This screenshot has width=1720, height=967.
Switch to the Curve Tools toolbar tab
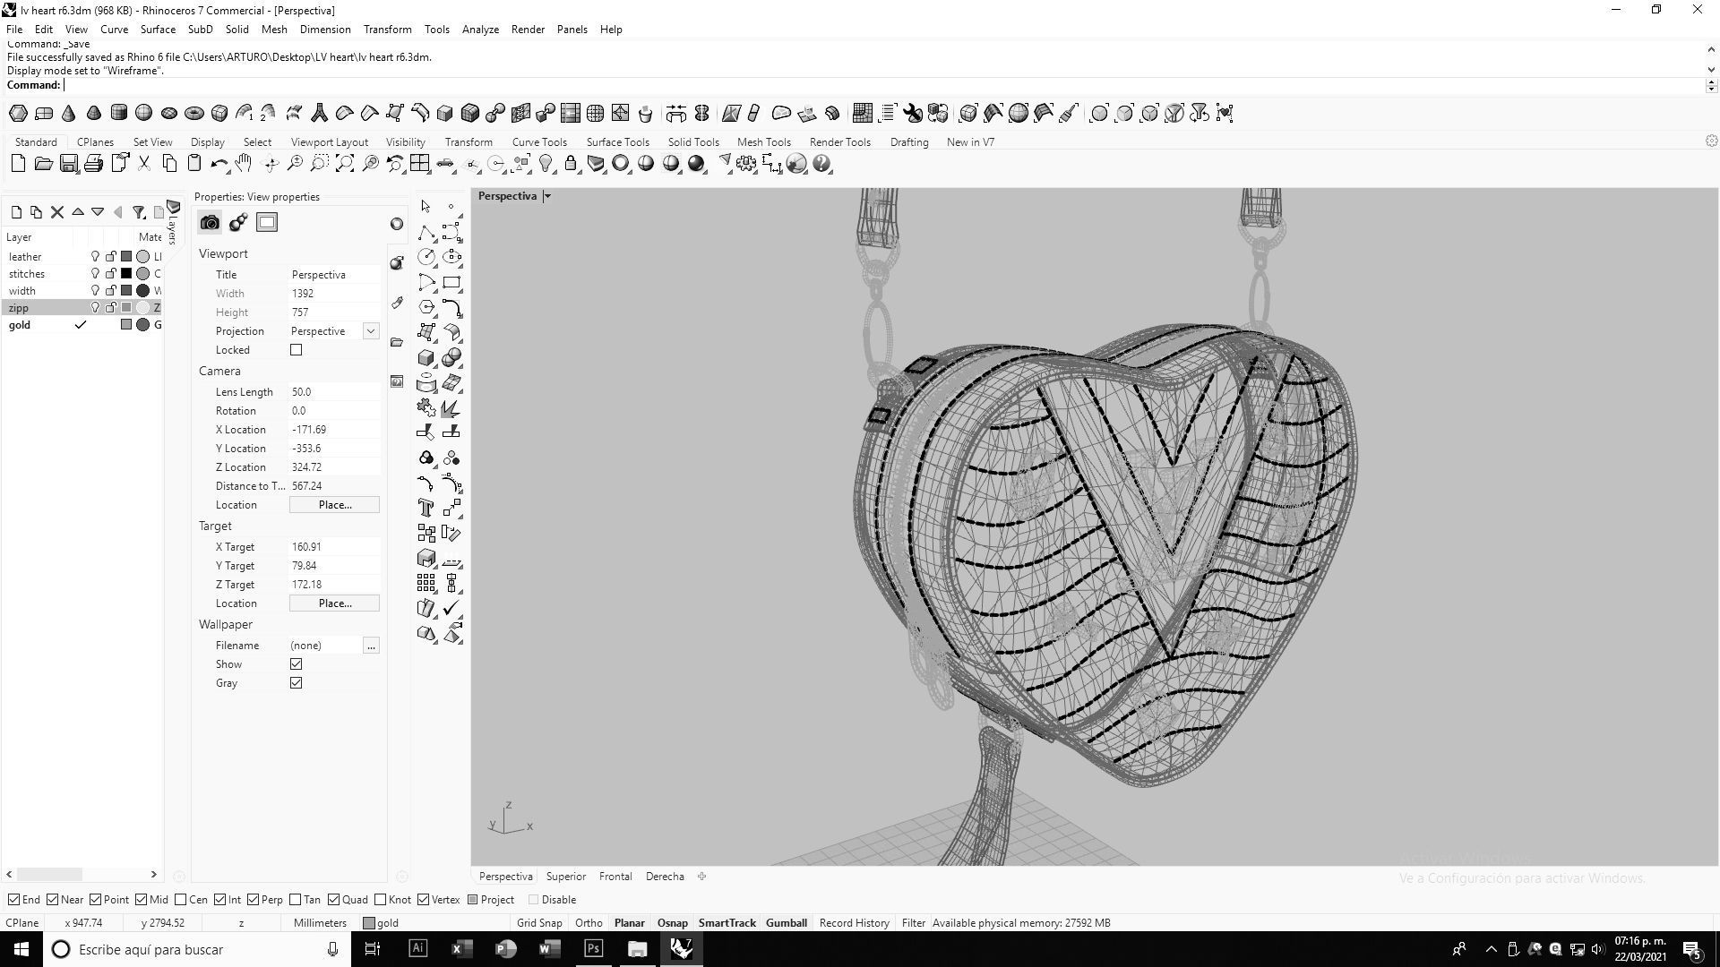(x=539, y=142)
